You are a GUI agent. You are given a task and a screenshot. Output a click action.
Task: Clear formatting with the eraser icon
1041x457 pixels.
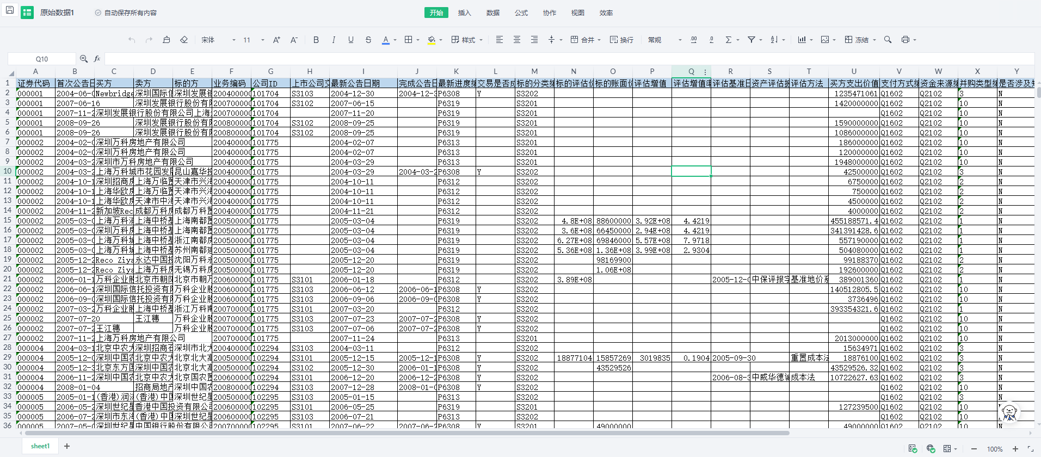tap(184, 40)
